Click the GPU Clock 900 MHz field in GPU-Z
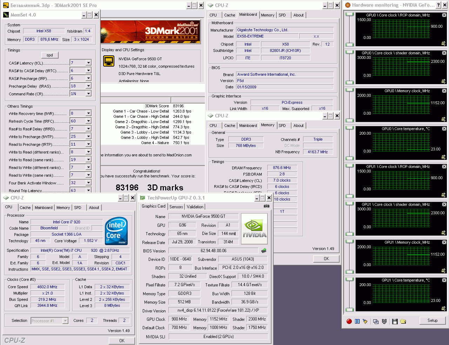449x345 pixels. (x=179, y=319)
